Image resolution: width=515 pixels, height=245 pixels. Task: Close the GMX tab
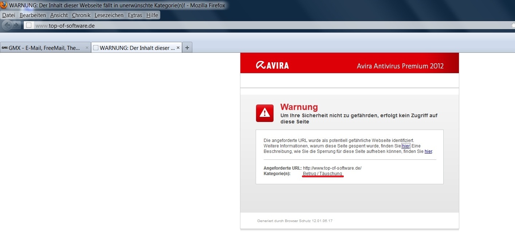(87, 48)
